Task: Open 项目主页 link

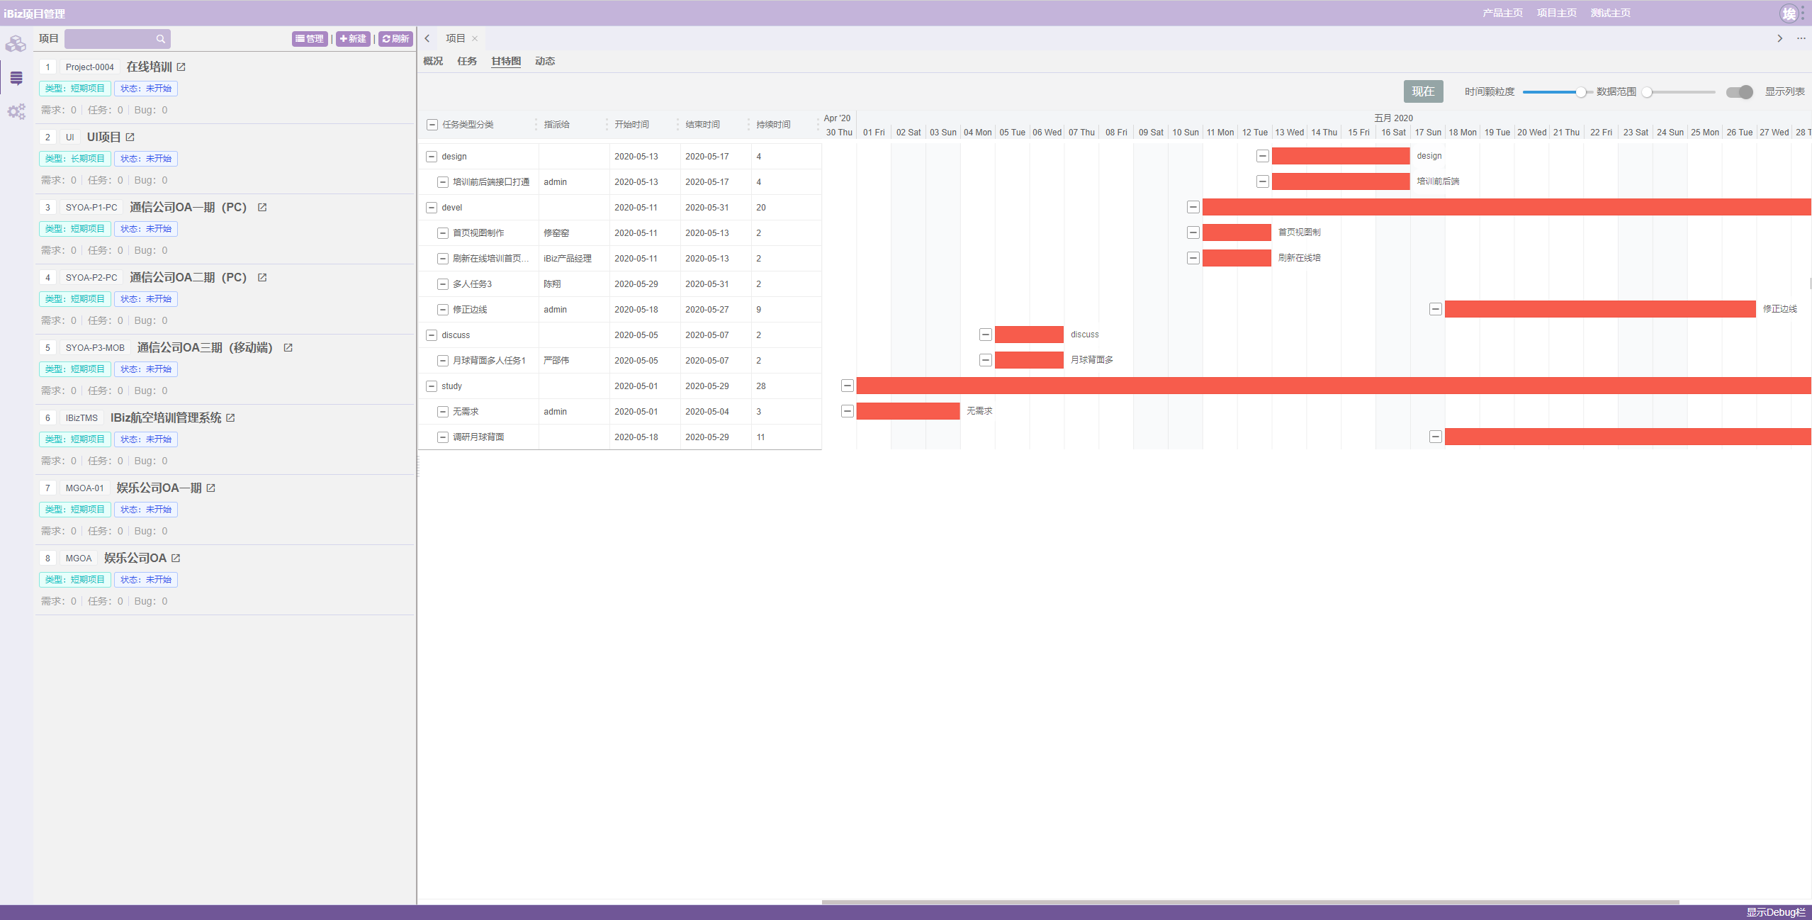Action: point(1556,13)
